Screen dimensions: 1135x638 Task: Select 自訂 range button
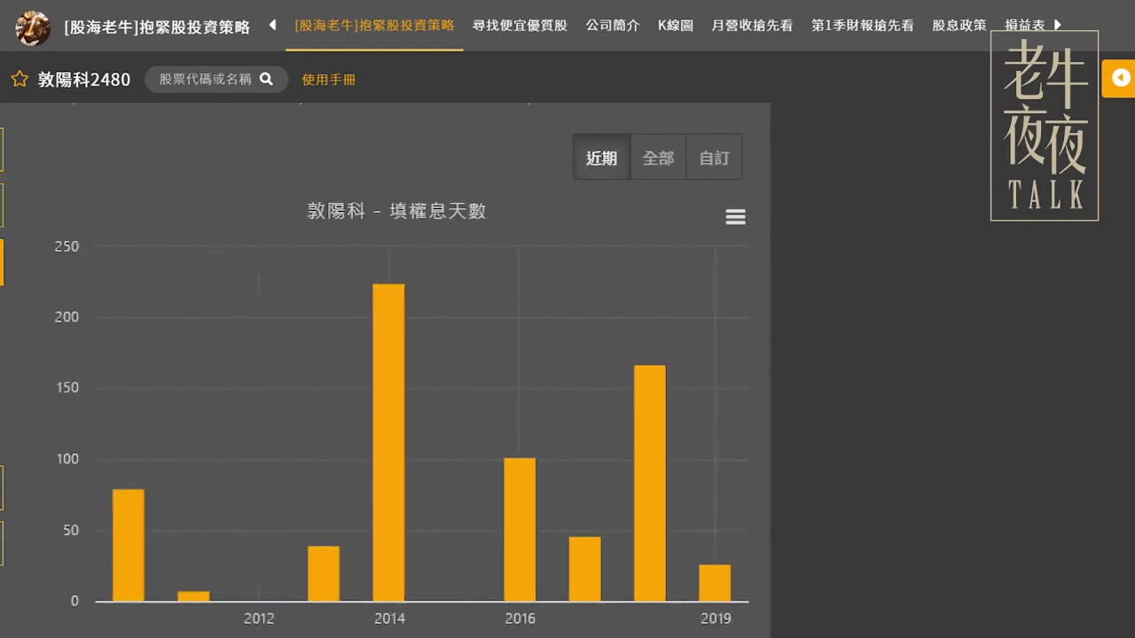pyautogui.click(x=714, y=158)
